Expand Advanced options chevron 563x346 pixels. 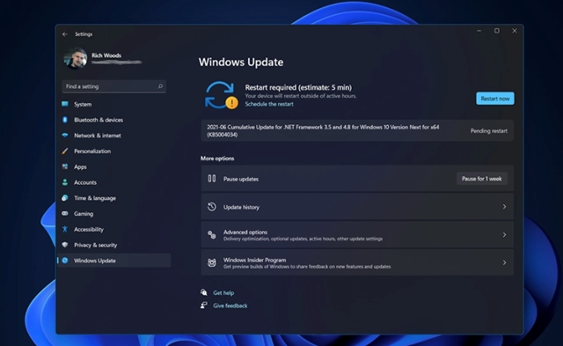(504, 234)
